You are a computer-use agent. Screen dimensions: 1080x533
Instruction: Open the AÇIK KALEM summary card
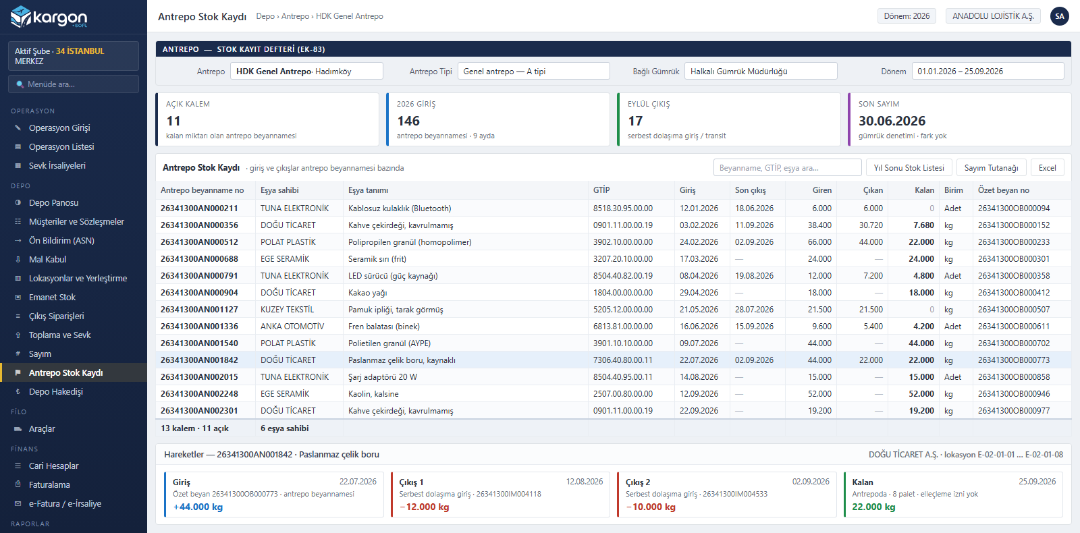pyautogui.click(x=267, y=119)
